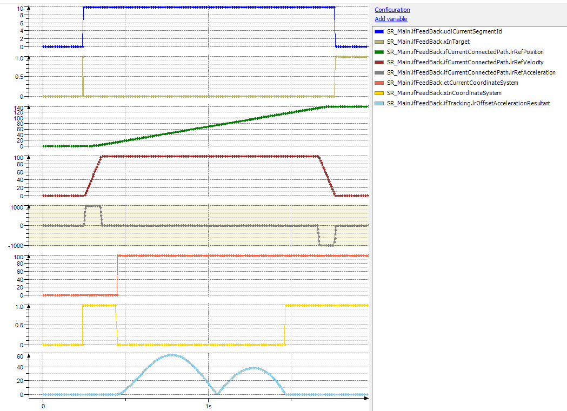Click the light blue swatch for lrOffsetAccelerationResultant
The image size is (567, 411).
(379, 103)
